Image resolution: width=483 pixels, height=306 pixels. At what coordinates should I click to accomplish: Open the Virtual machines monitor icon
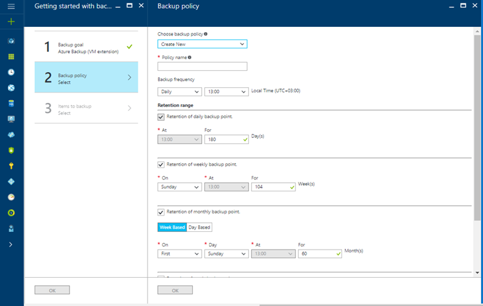11,119
